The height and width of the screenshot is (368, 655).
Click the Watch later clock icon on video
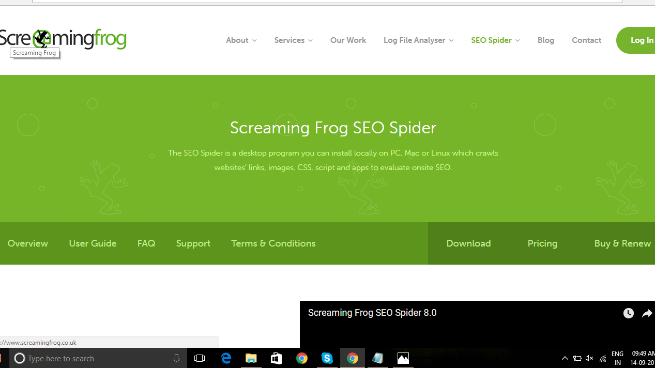629,313
